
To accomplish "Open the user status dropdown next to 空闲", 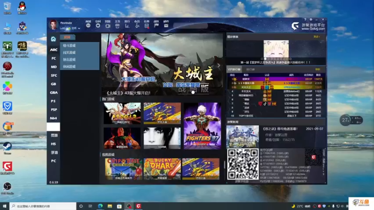I will coord(79,28).
